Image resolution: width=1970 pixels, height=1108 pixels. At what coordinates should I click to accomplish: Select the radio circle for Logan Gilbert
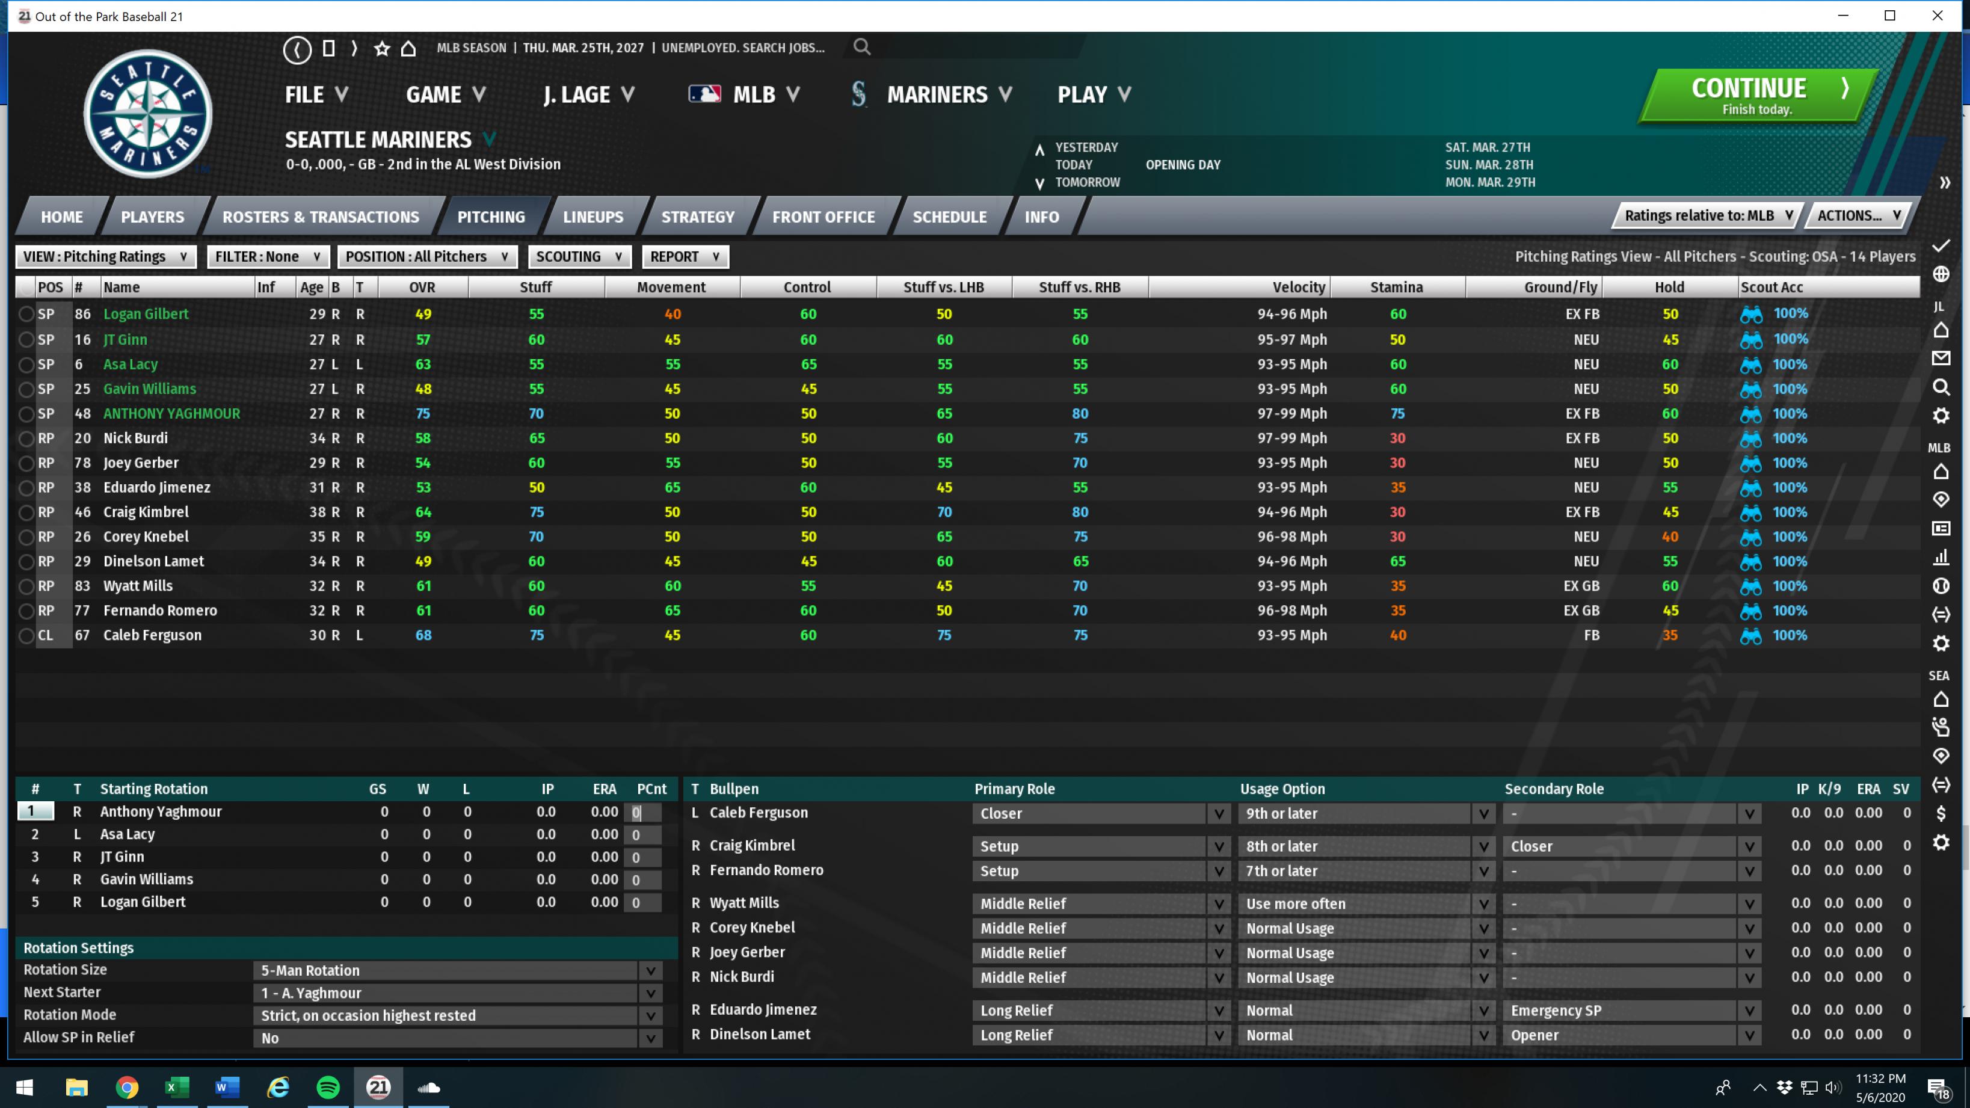(x=26, y=314)
